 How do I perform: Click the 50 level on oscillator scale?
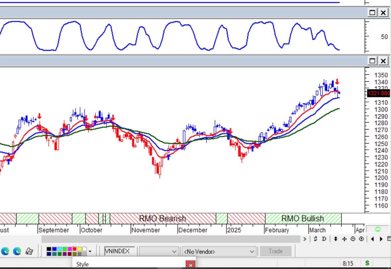tap(384, 37)
